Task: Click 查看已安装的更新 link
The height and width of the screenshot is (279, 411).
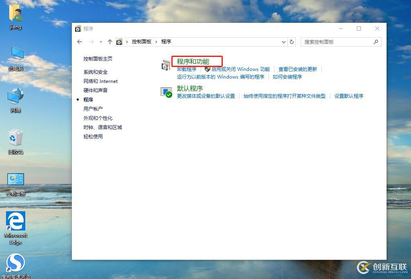Action: tap(298, 69)
